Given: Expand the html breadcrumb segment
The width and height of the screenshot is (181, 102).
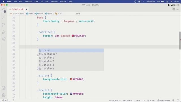Looking at the screenshot, I should pos(30,14).
